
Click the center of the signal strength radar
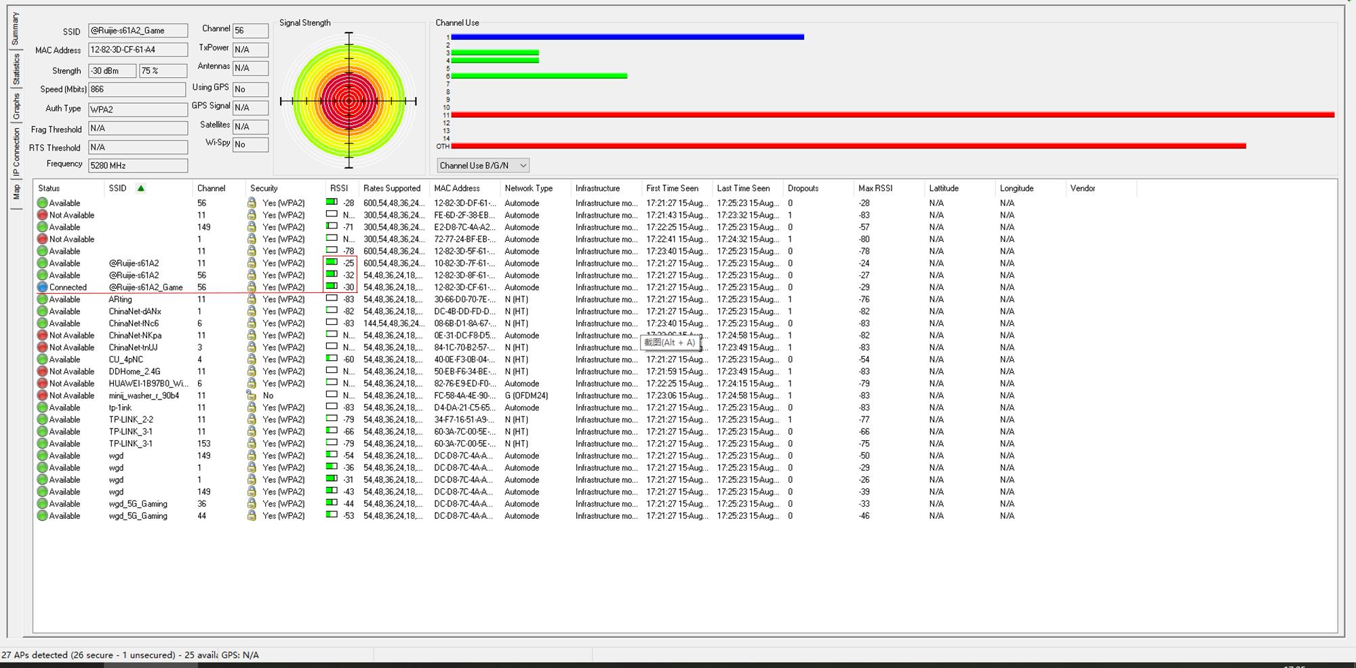pos(349,102)
